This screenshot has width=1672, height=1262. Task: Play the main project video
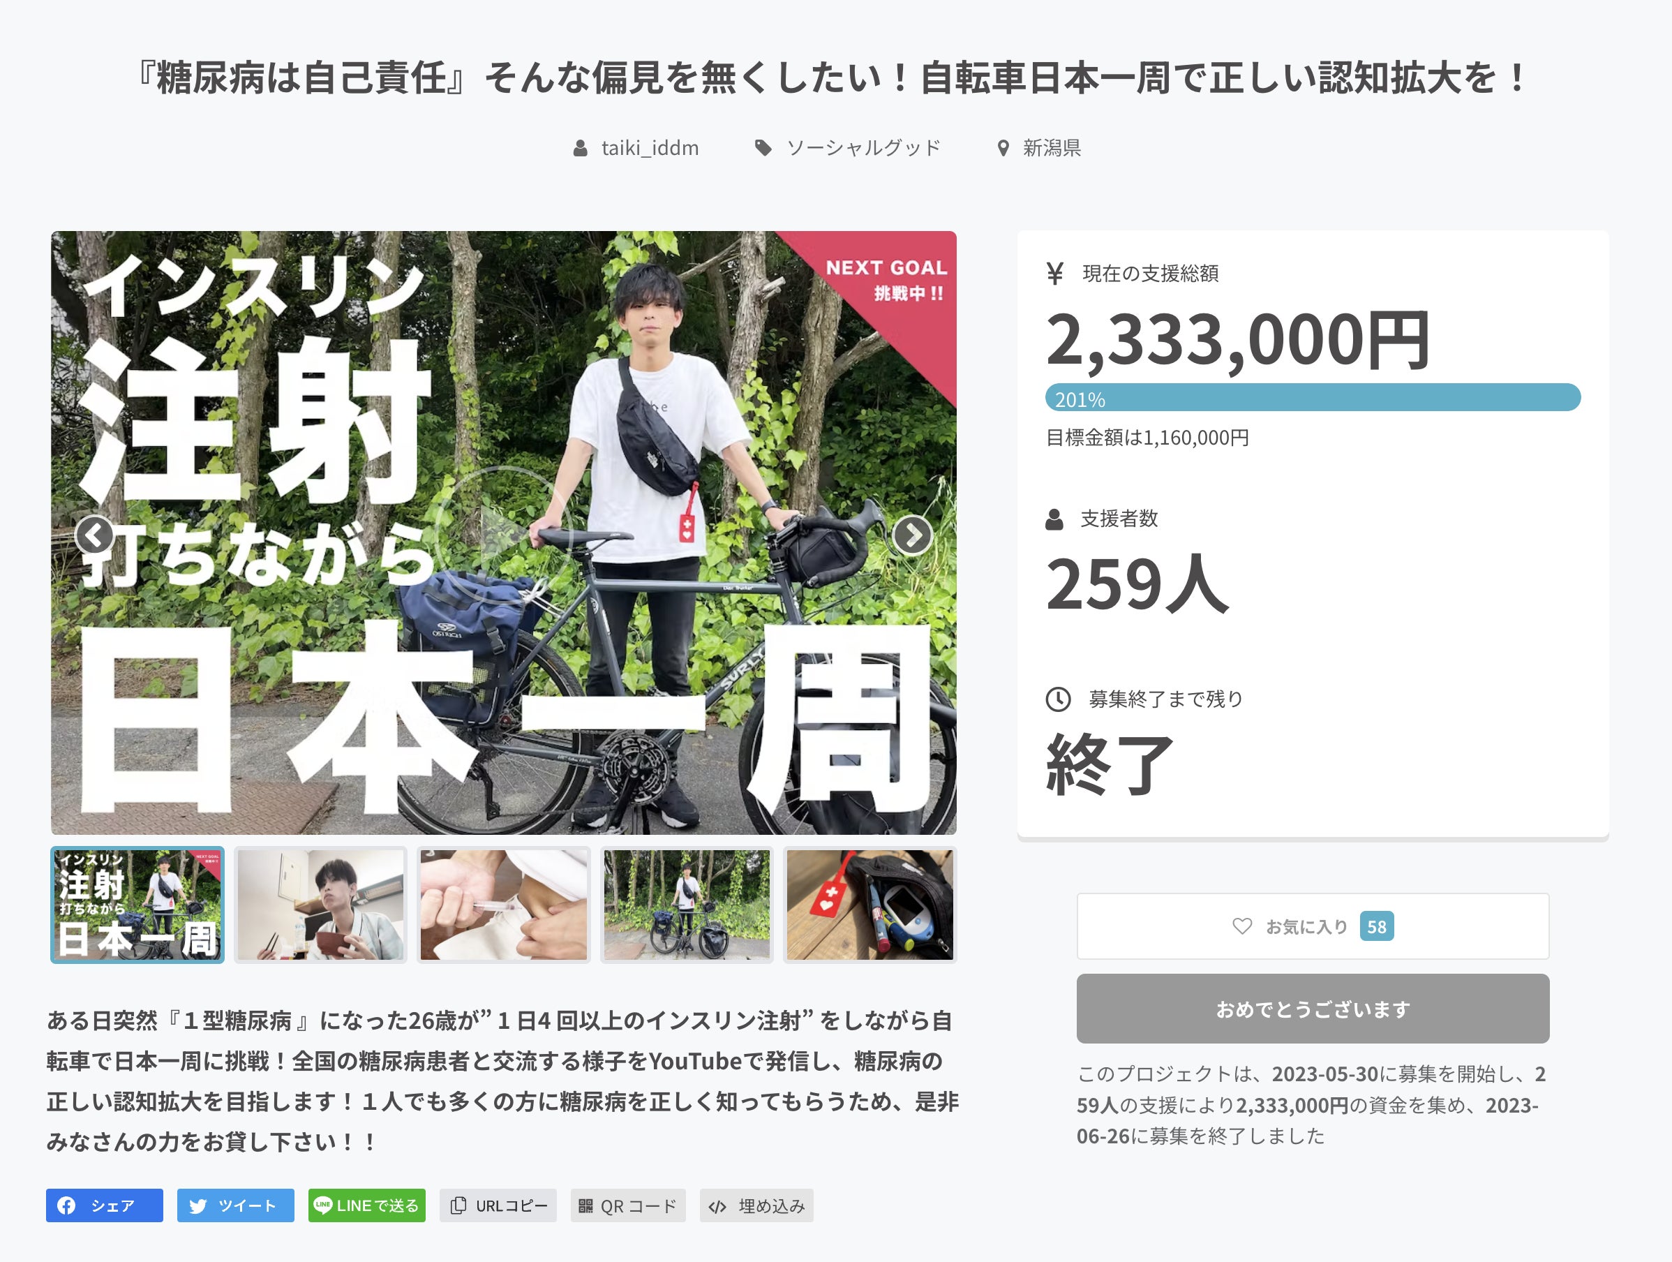503,534
